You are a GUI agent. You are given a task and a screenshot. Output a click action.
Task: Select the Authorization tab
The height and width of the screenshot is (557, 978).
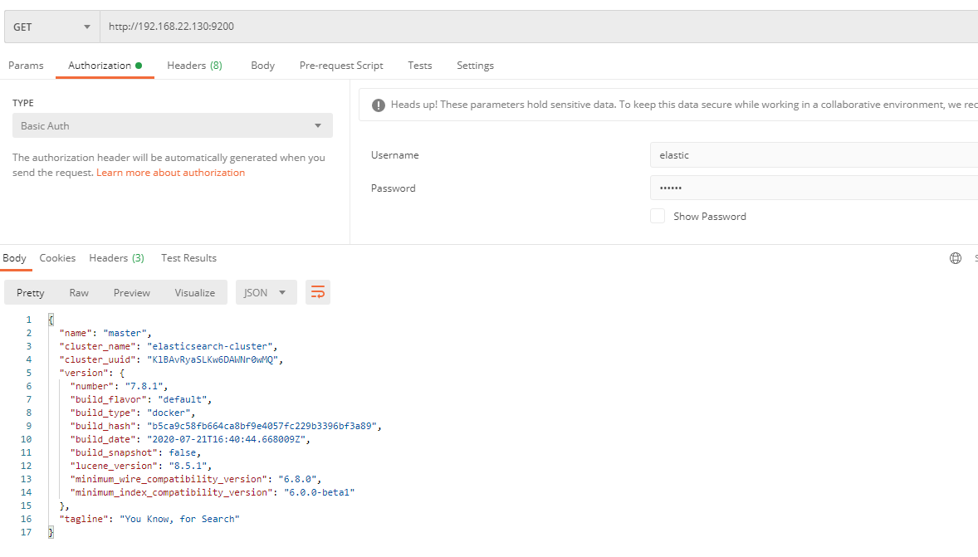point(105,66)
